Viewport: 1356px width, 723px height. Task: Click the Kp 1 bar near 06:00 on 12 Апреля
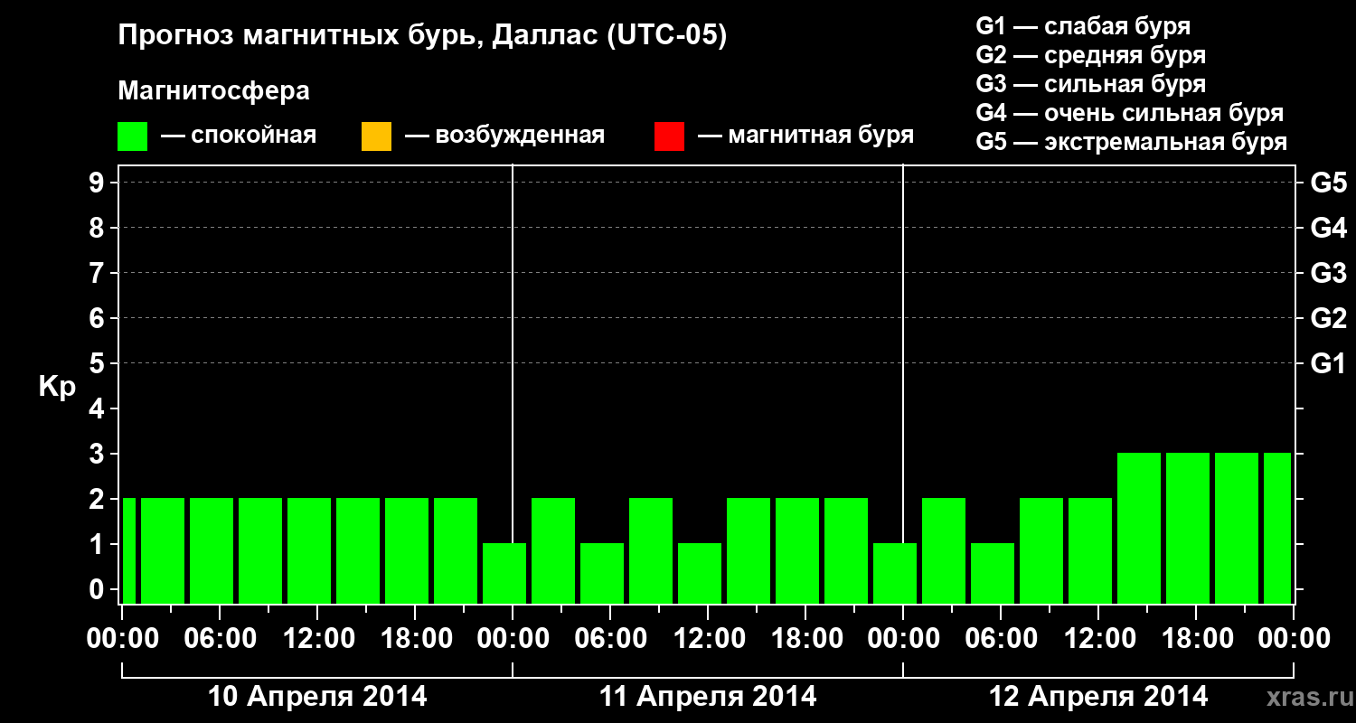point(993,573)
